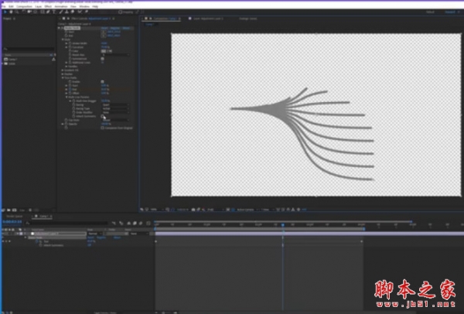The image size is (464, 314).
Task: Click the stroke Color swatch
Action: click(x=104, y=50)
